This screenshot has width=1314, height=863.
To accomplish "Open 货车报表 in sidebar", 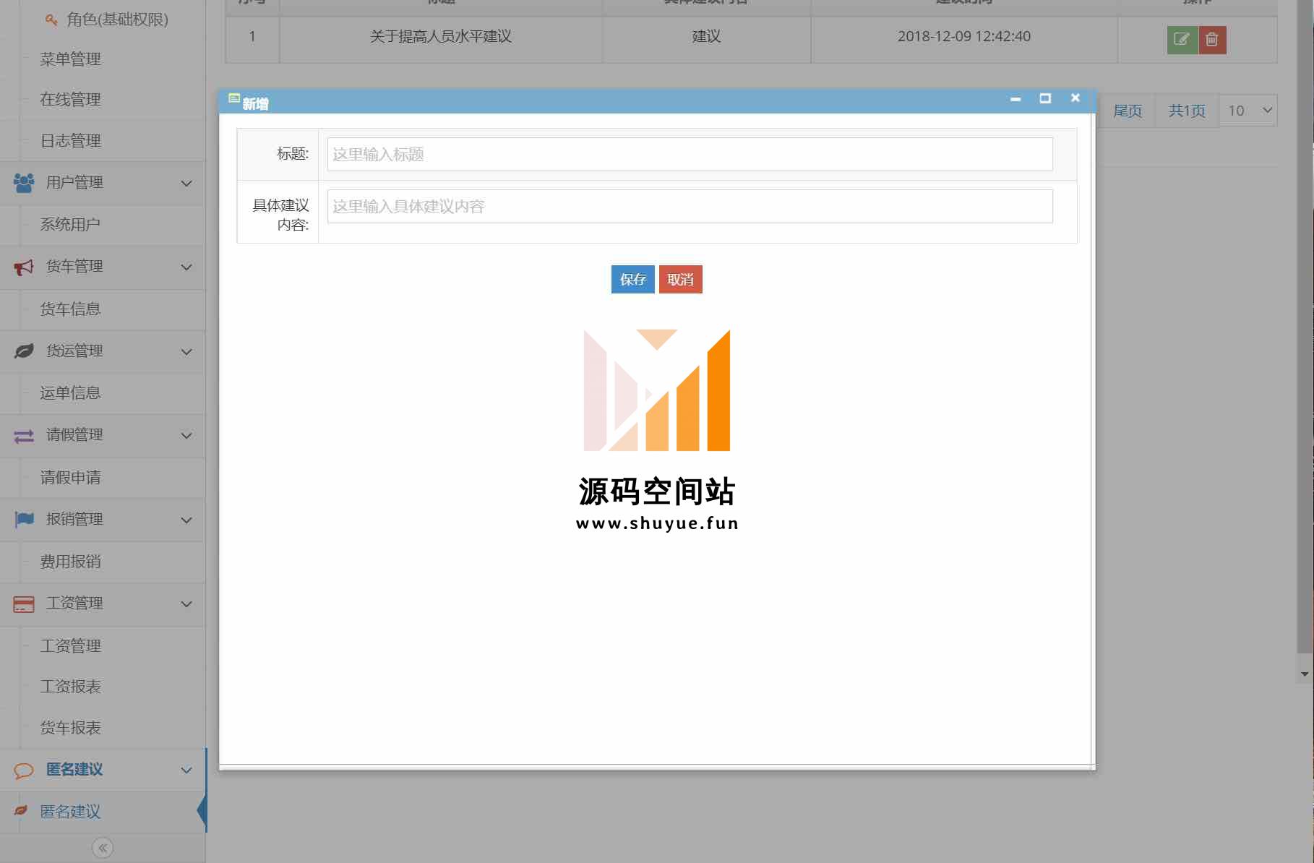I will coord(70,728).
